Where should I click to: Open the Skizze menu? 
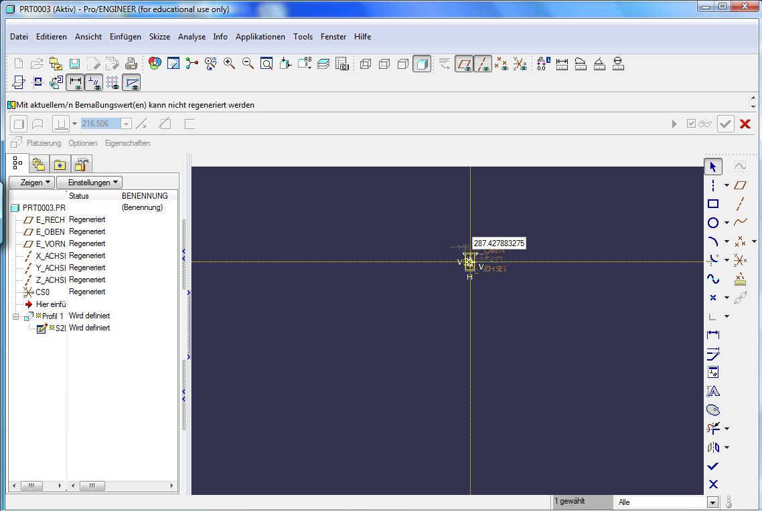tap(159, 36)
